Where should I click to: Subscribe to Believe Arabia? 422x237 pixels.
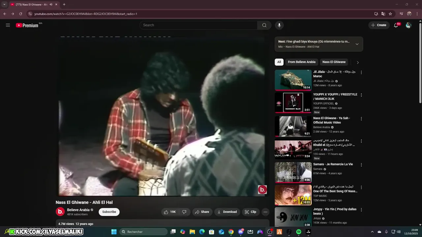[x=109, y=212]
